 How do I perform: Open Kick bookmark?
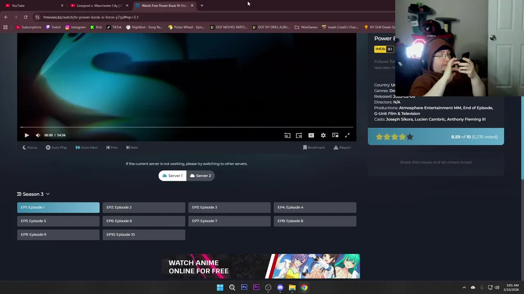click(x=96, y=27)
